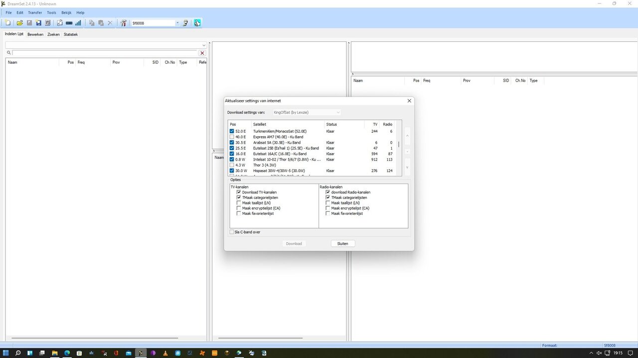Expand the empty dropdown above search field
638x358 pixels.
point(203,45)
